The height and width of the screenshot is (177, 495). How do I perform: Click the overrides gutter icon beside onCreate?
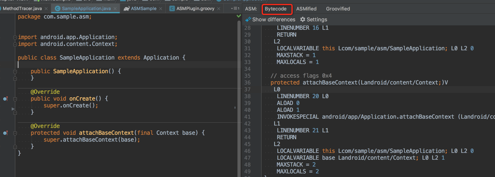tap(5, 99)
